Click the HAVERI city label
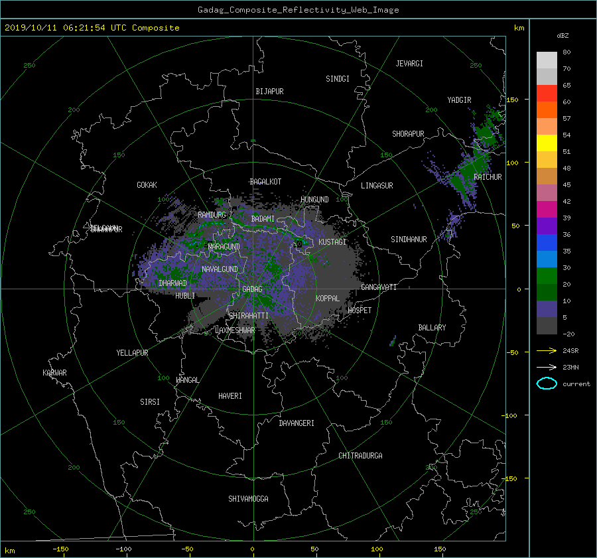597x558 pixels. click(x=230, y=396)
